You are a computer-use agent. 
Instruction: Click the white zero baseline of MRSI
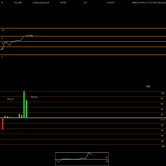coord(83,118)
